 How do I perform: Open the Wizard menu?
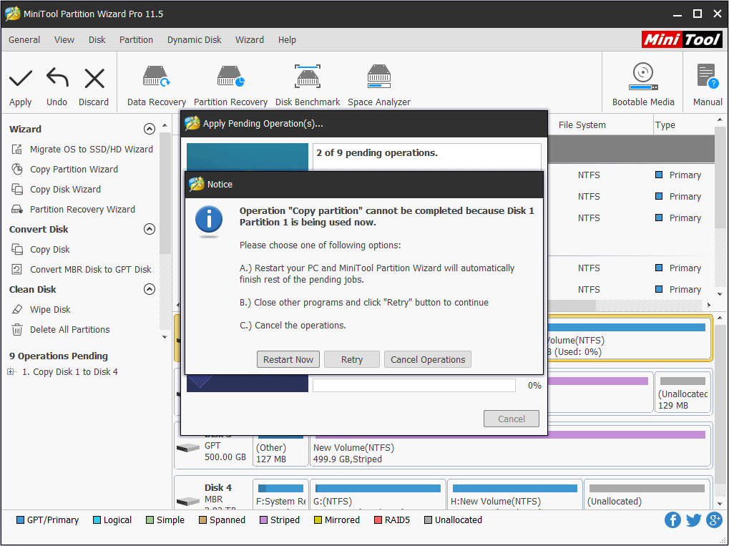pyautogui.click(x=250, y=40)
